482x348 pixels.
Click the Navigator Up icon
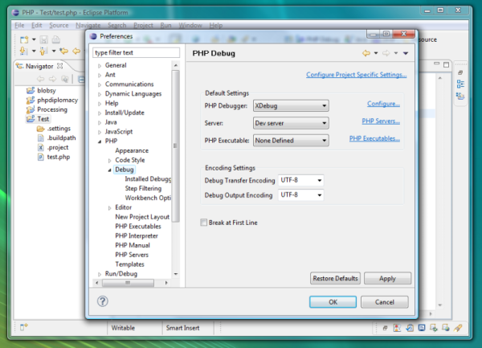point(65,79)
